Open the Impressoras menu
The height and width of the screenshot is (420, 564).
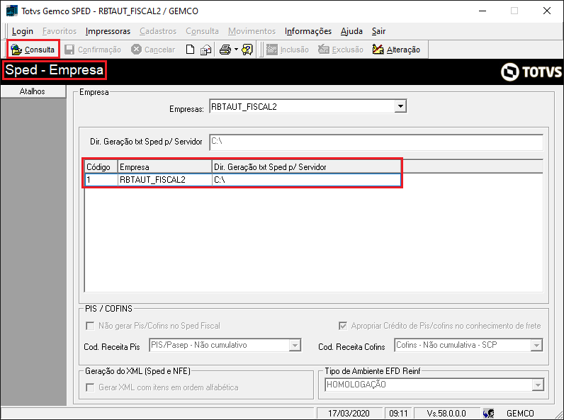108,31
